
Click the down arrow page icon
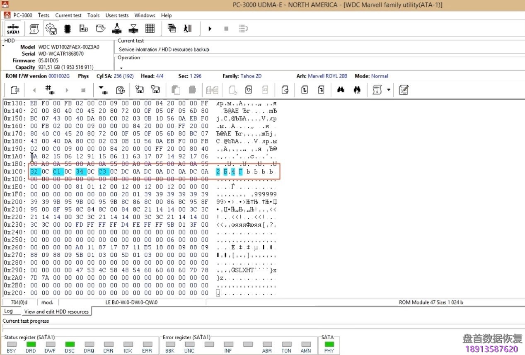(x=321, y=90)
